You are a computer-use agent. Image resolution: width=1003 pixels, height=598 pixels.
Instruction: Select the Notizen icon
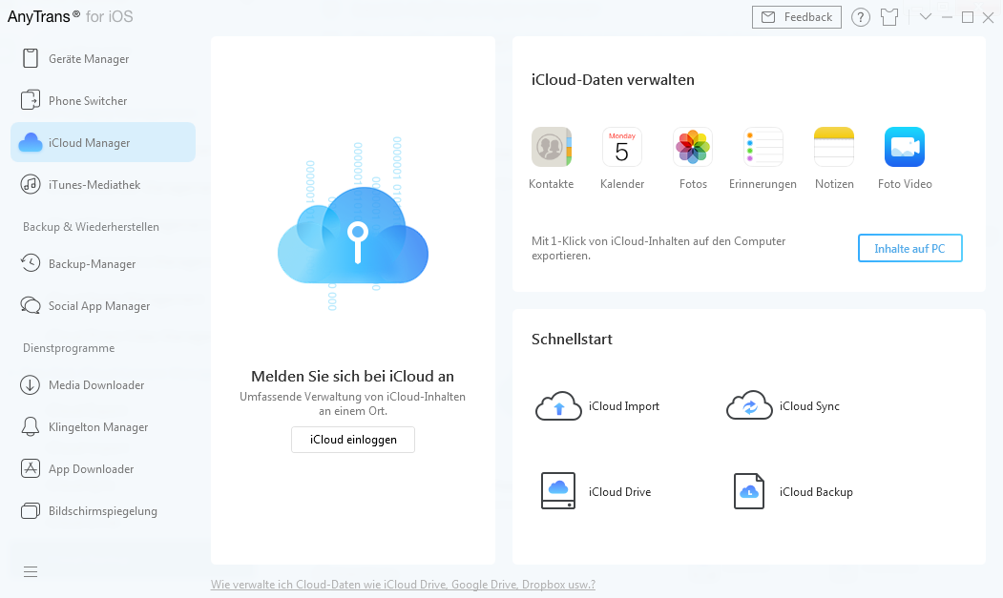(x=833, y=147)
